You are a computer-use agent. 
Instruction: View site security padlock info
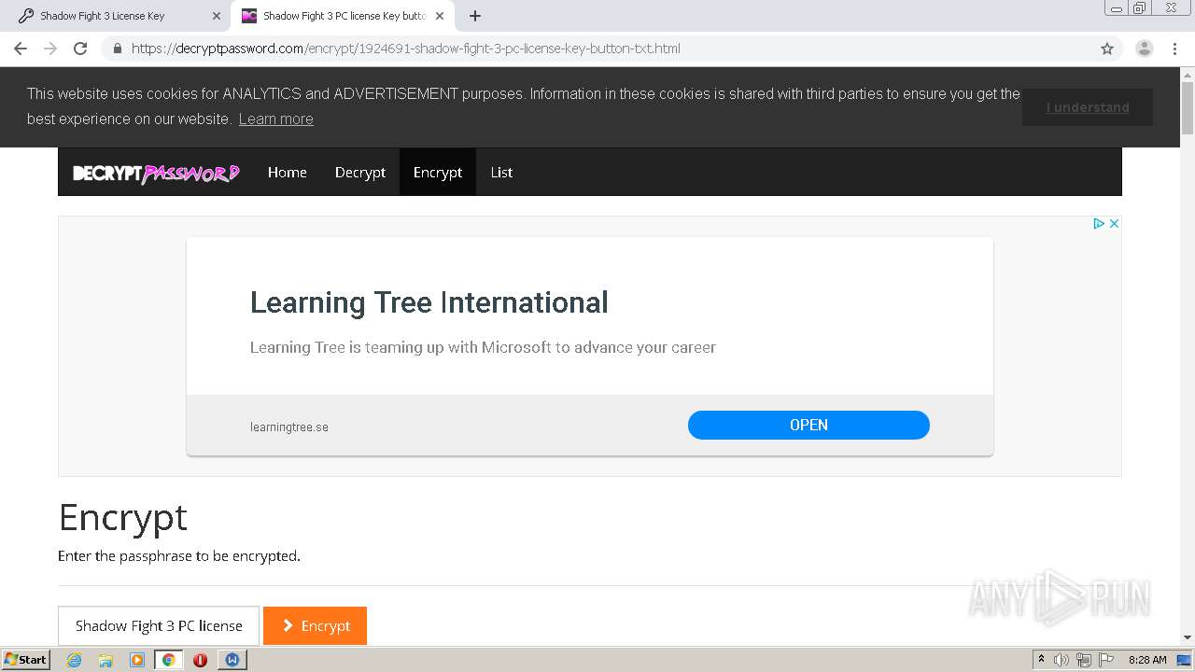coord(118,49)
